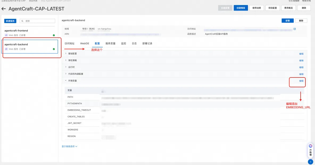315x165 pixels.
Task: Click the blue 部署 button for agentcraft-backend
Action: point(288,21)
